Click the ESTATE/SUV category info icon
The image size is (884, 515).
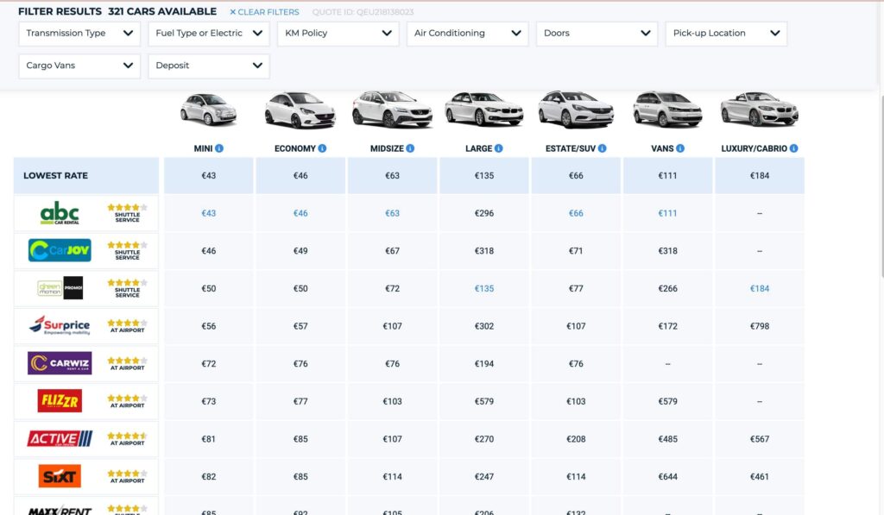602,148
